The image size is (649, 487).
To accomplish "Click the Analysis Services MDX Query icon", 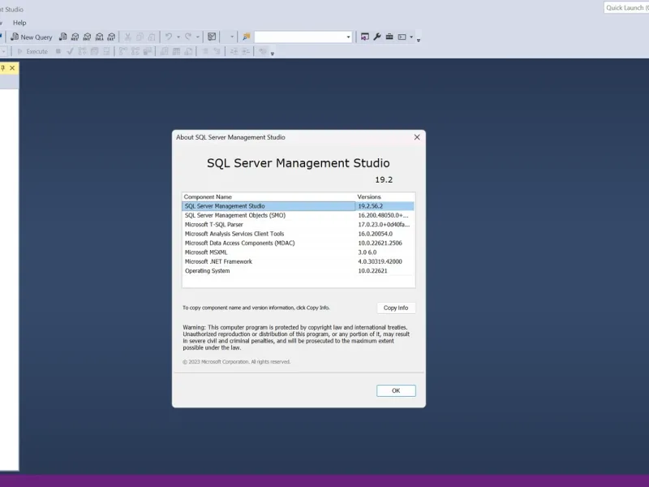I will 75,37.
